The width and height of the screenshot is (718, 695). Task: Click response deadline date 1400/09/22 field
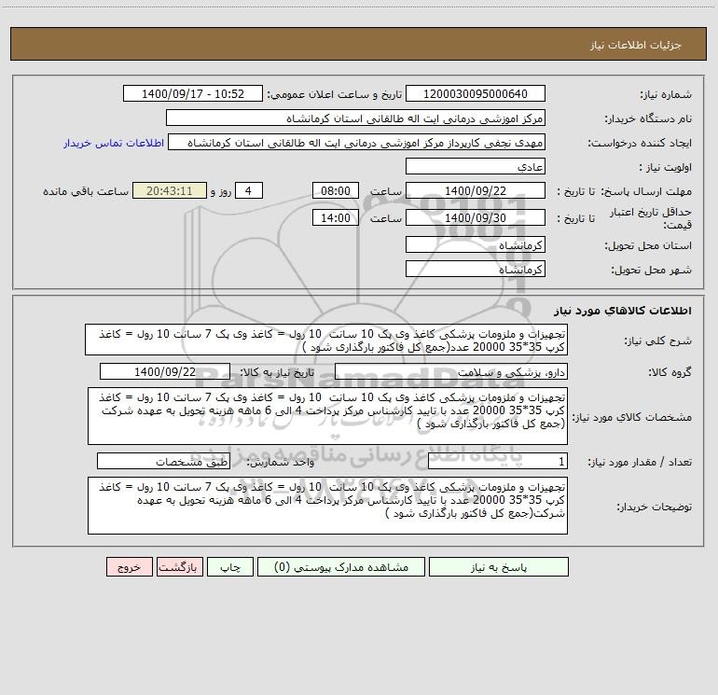point(476,190)
